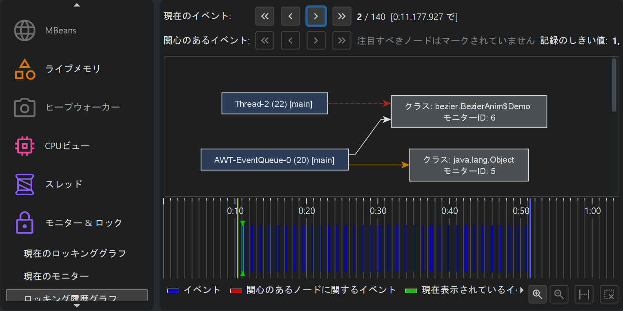Jump to first current event
This screenshot has height=311, width=623.
click(265, 16)
